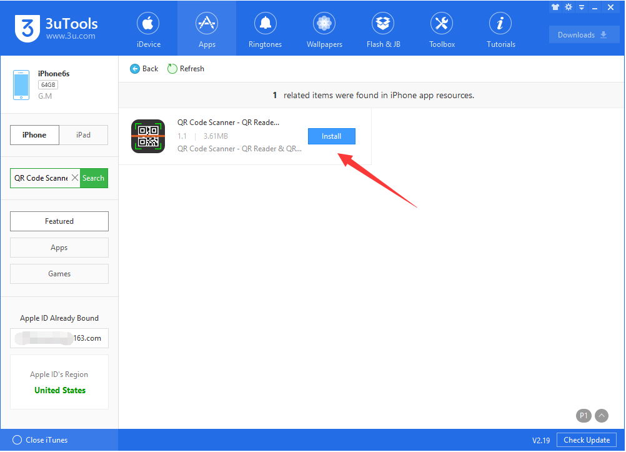Click the iPhone 6s device icon

[x=21, y=85]
